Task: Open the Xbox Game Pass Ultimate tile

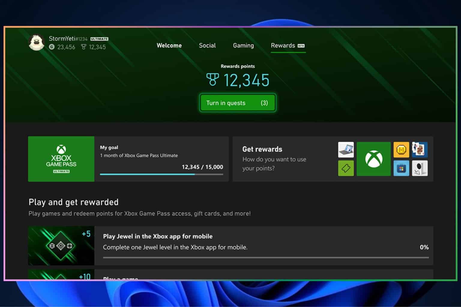Action: coord(61,159)
